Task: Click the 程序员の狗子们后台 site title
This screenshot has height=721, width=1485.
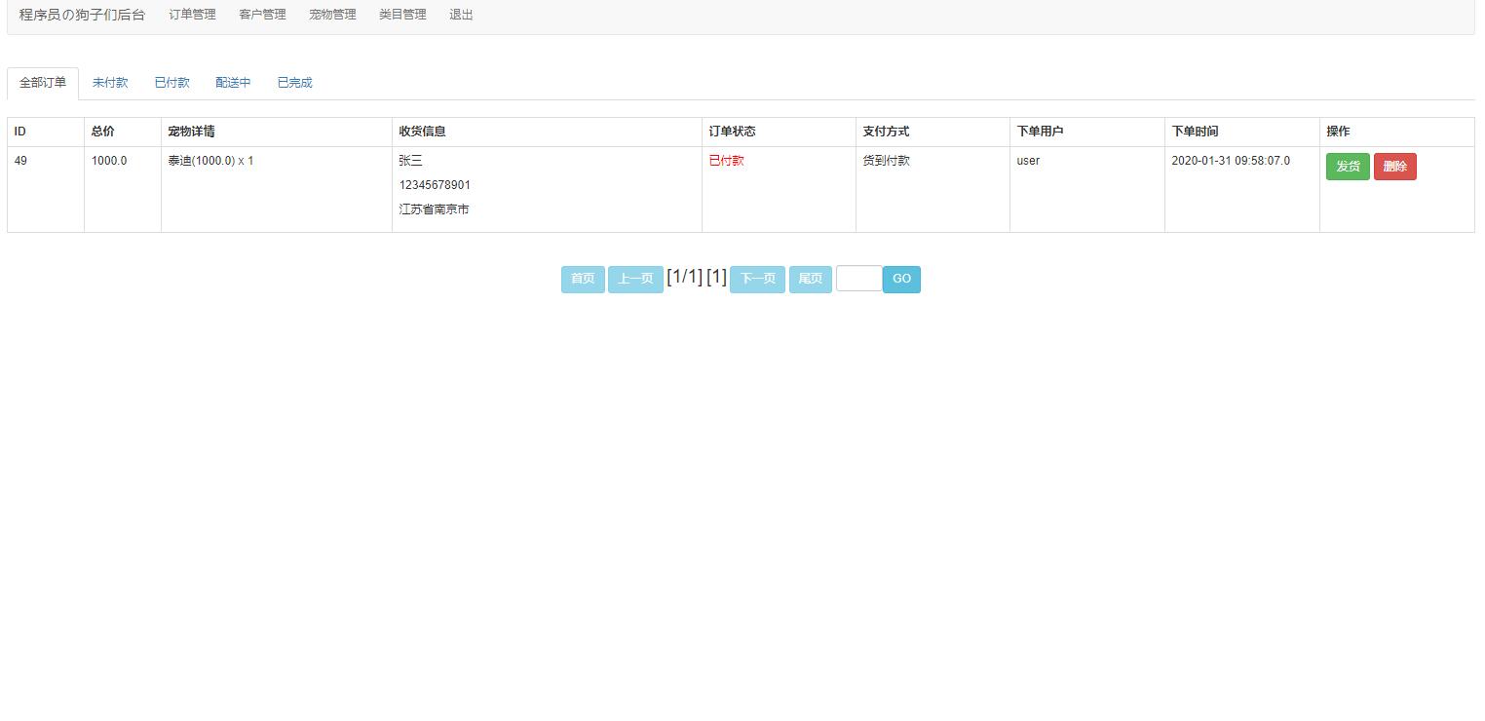Action: [x=82, y=15]
